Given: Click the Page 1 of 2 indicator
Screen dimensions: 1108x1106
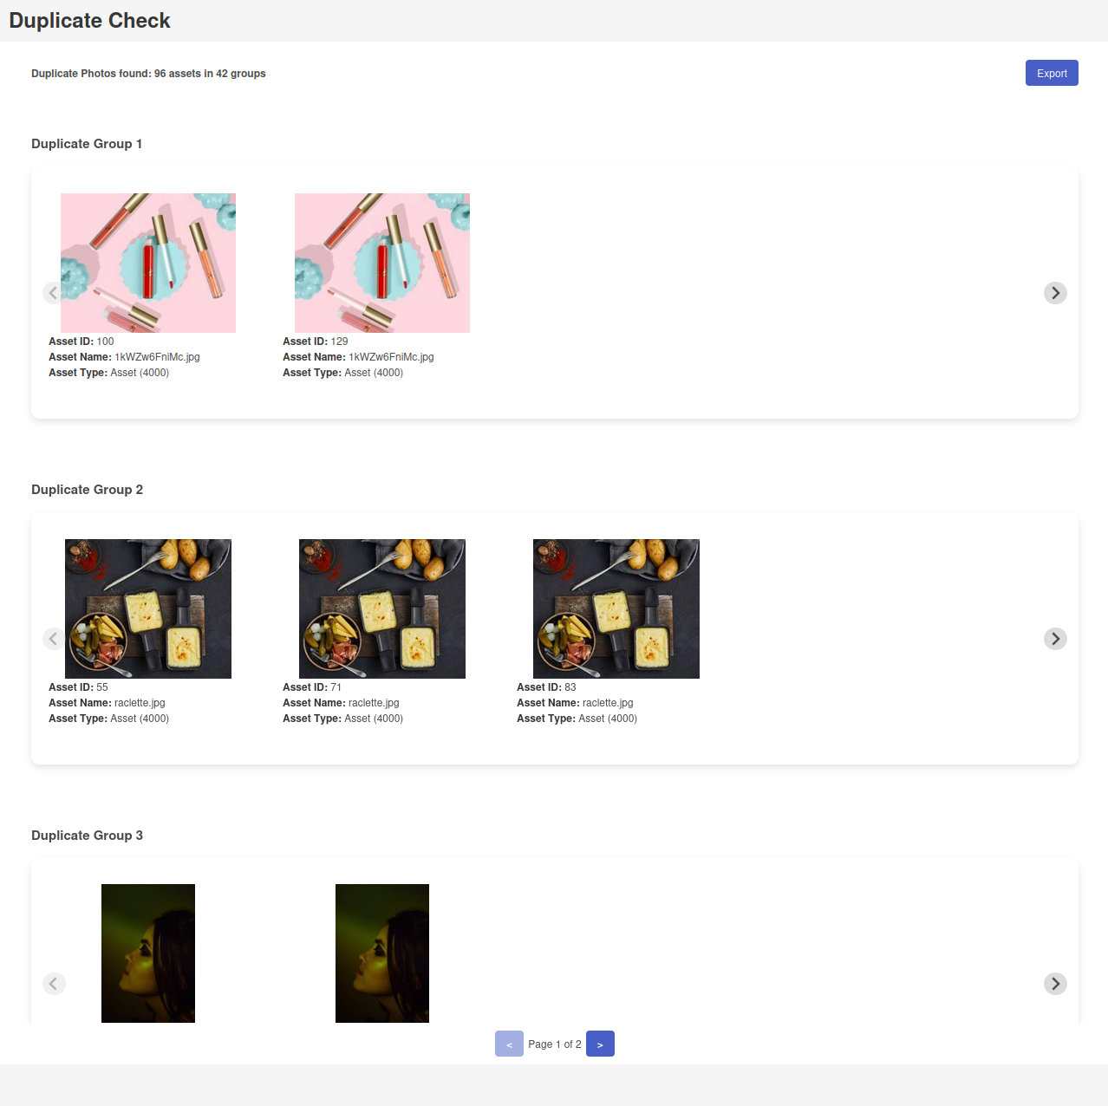Looking at the screenshot, I should click(x=554, y=1044).
